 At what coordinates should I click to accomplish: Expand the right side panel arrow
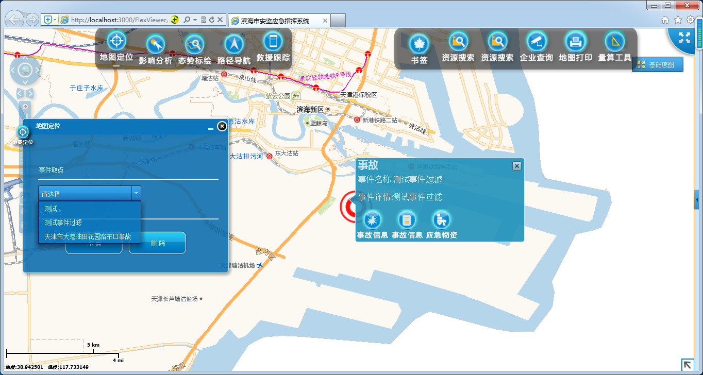pos(697,199)
